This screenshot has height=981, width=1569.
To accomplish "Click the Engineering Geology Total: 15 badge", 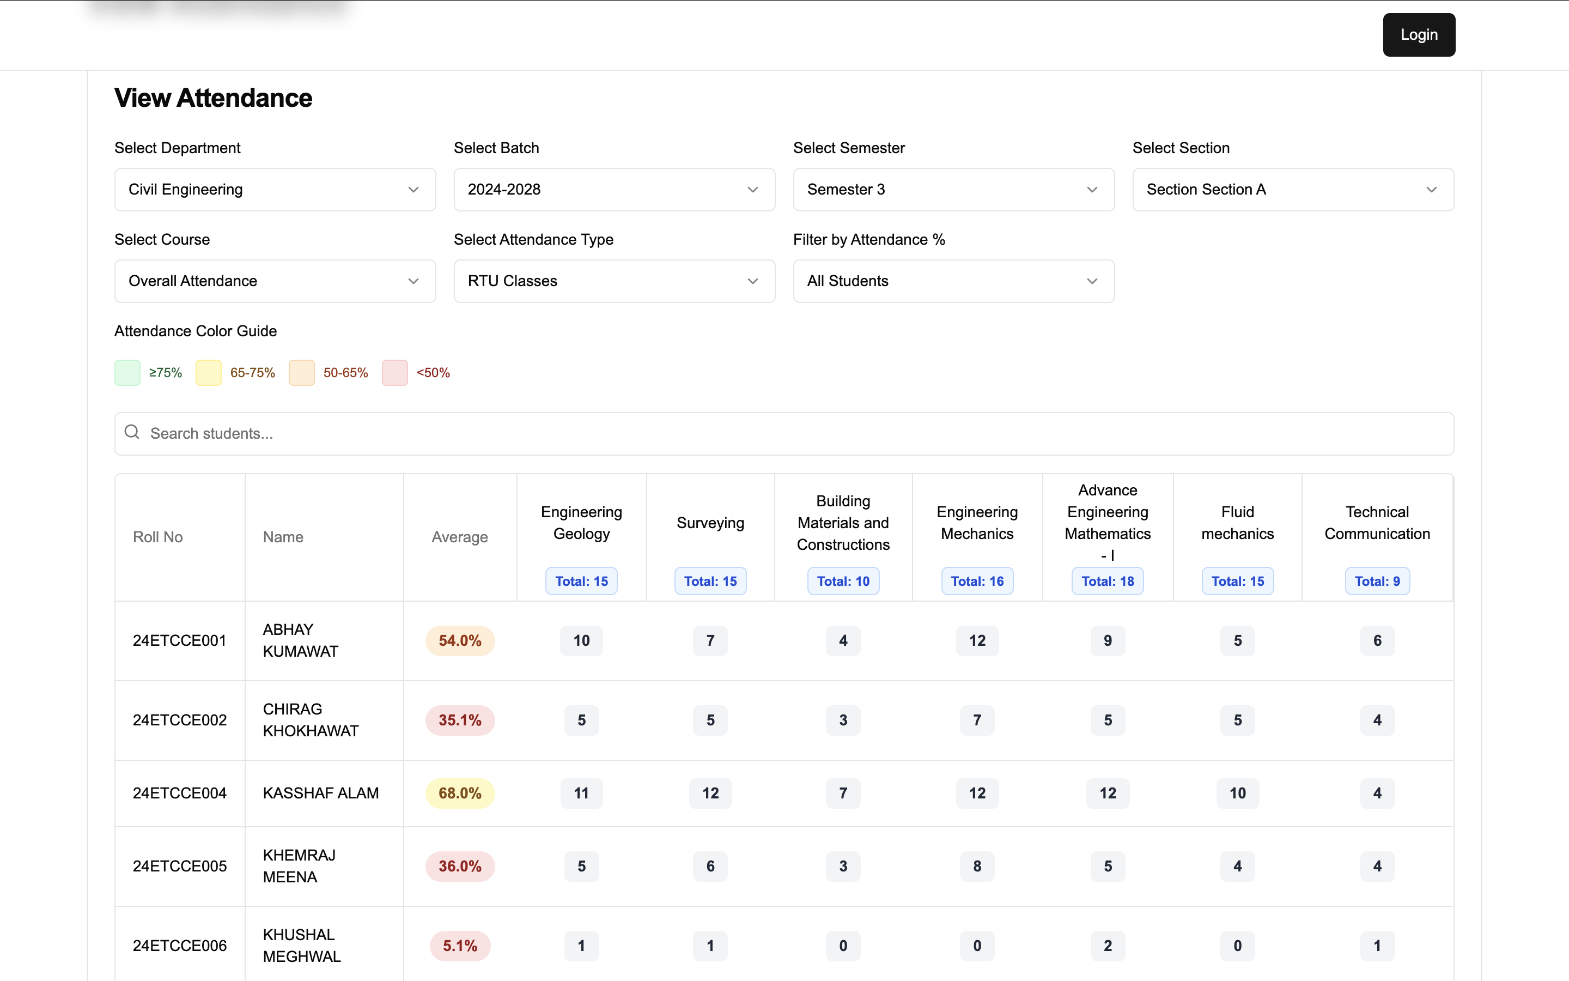I will tap(581, 580).
